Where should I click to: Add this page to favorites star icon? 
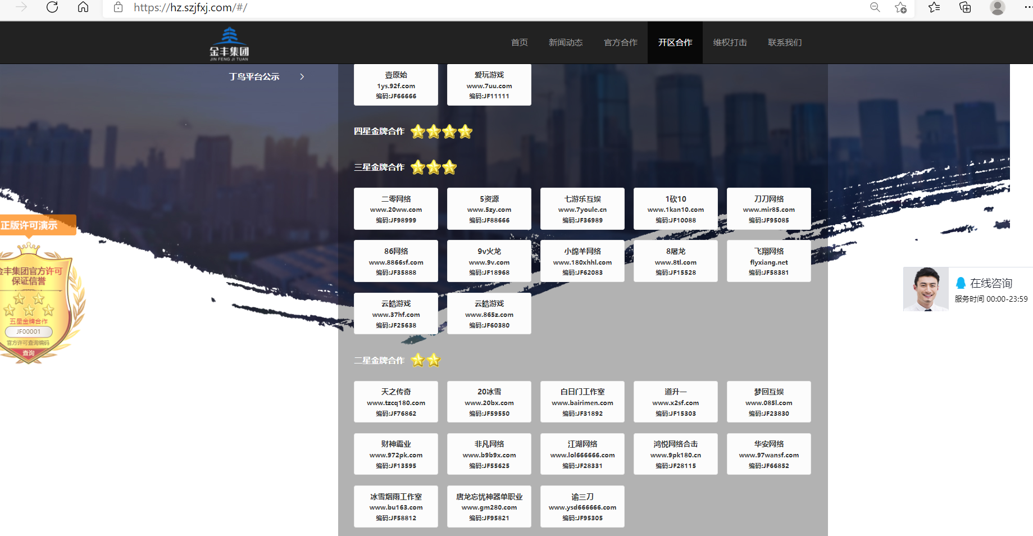click(900, 7)
